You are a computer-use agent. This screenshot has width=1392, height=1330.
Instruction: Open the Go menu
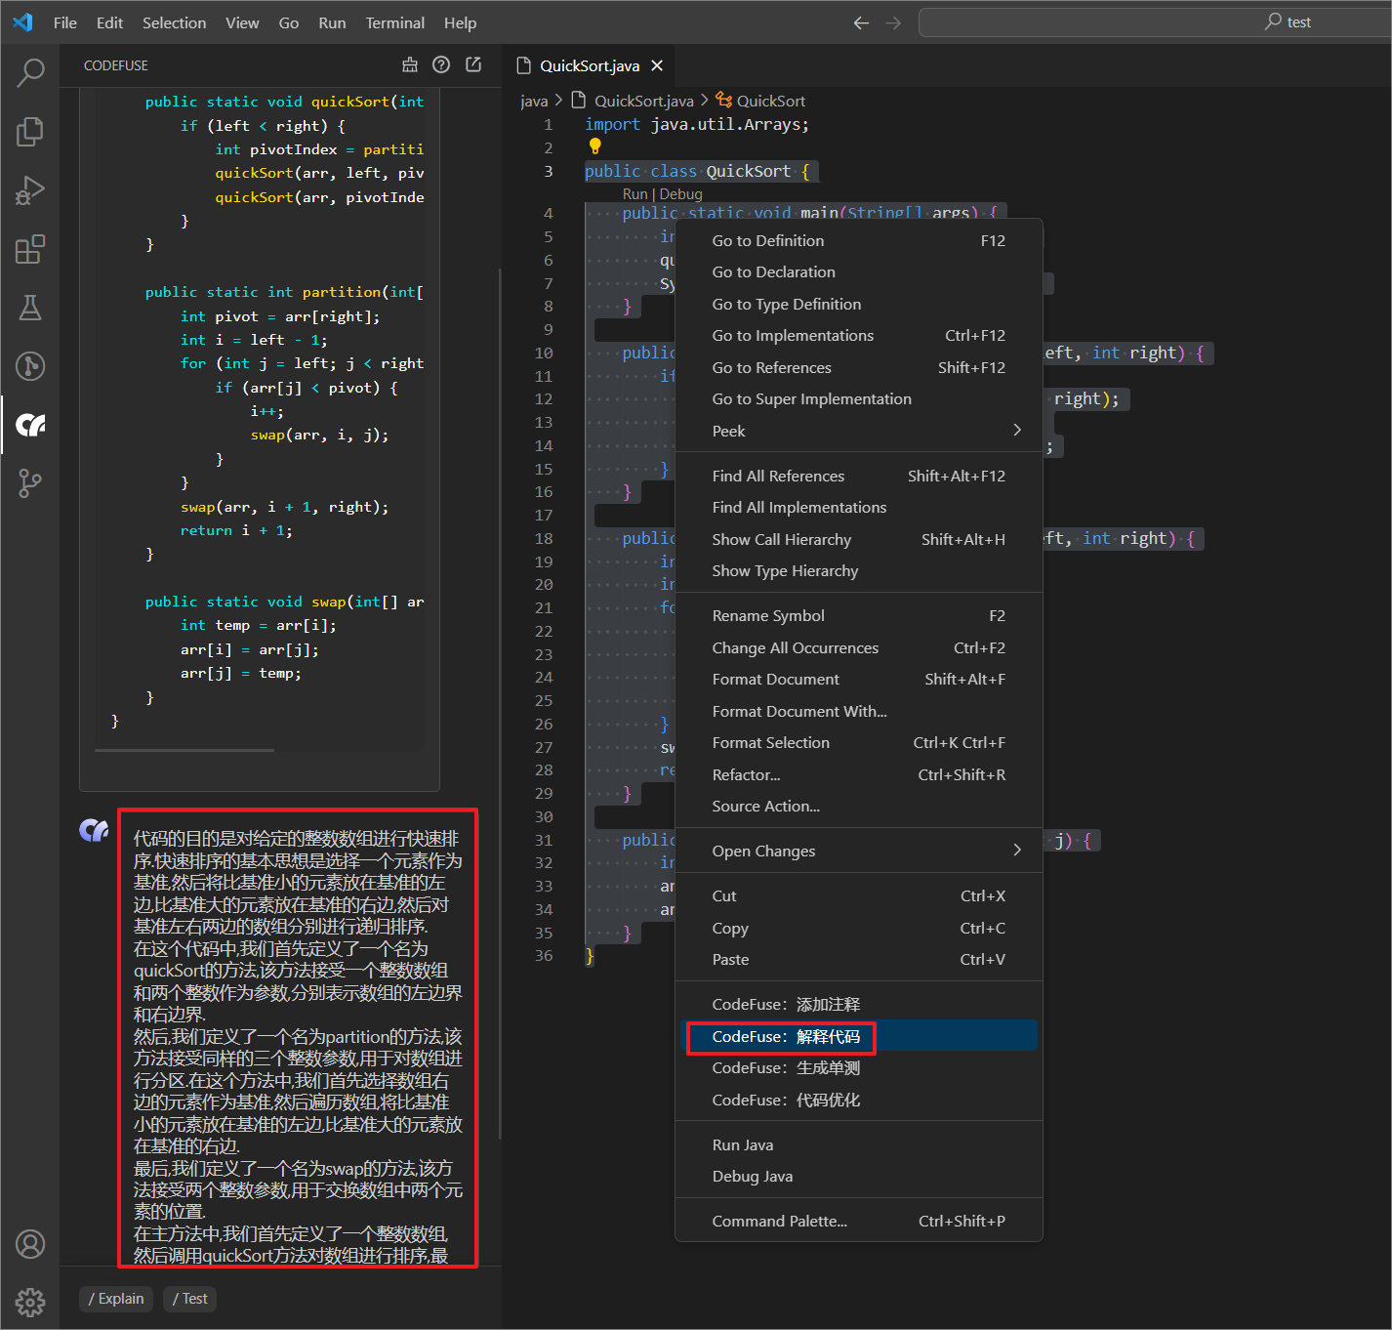(x=289, y=22)
